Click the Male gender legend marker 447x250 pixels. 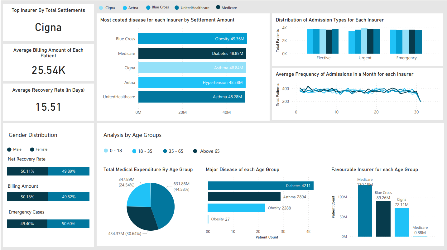9,149
